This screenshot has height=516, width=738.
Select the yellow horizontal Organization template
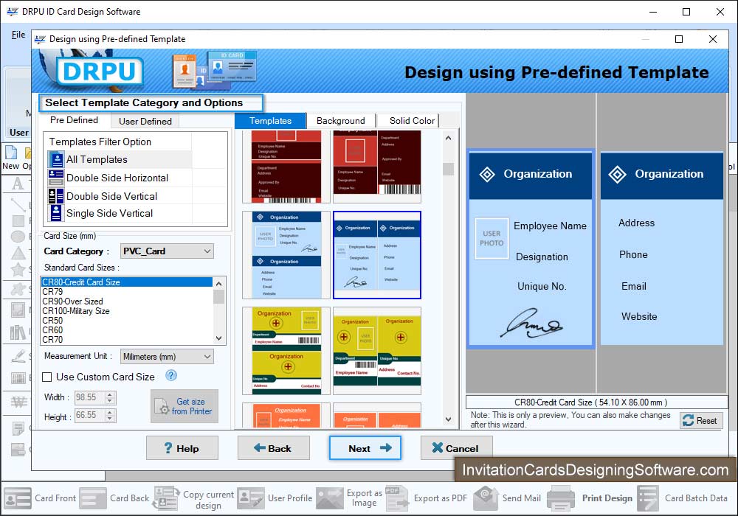377,351
